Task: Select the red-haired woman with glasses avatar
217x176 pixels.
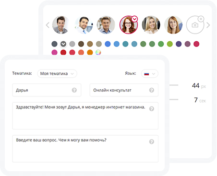Action: click(x=128, y=25)
